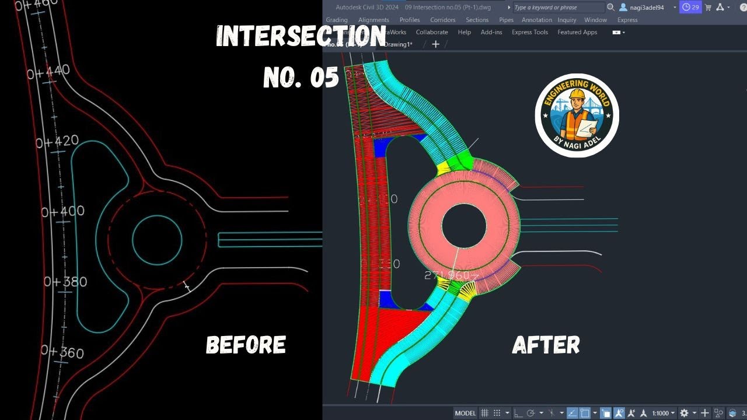Open nagi3adel94 account menu
Screen dimensions: 747x420
coord(647,8)
